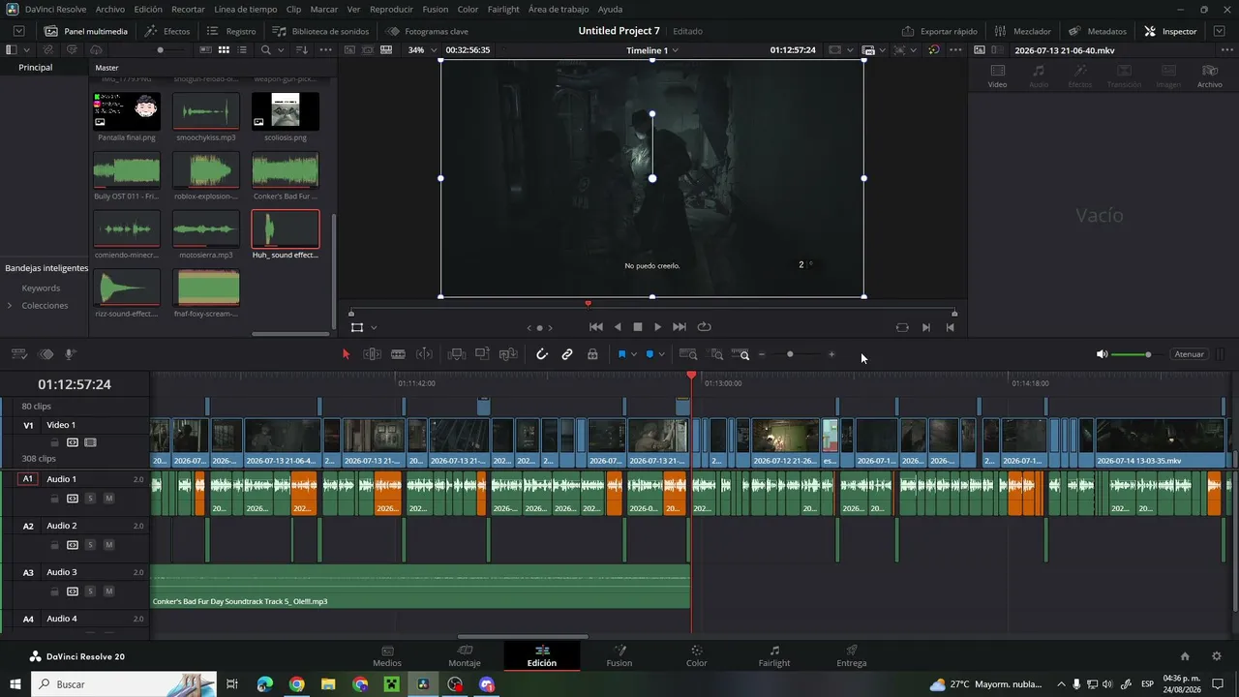1239x697 pixels.
Task: Activate the Trim edit mode tool
Action: pos(372,354)
